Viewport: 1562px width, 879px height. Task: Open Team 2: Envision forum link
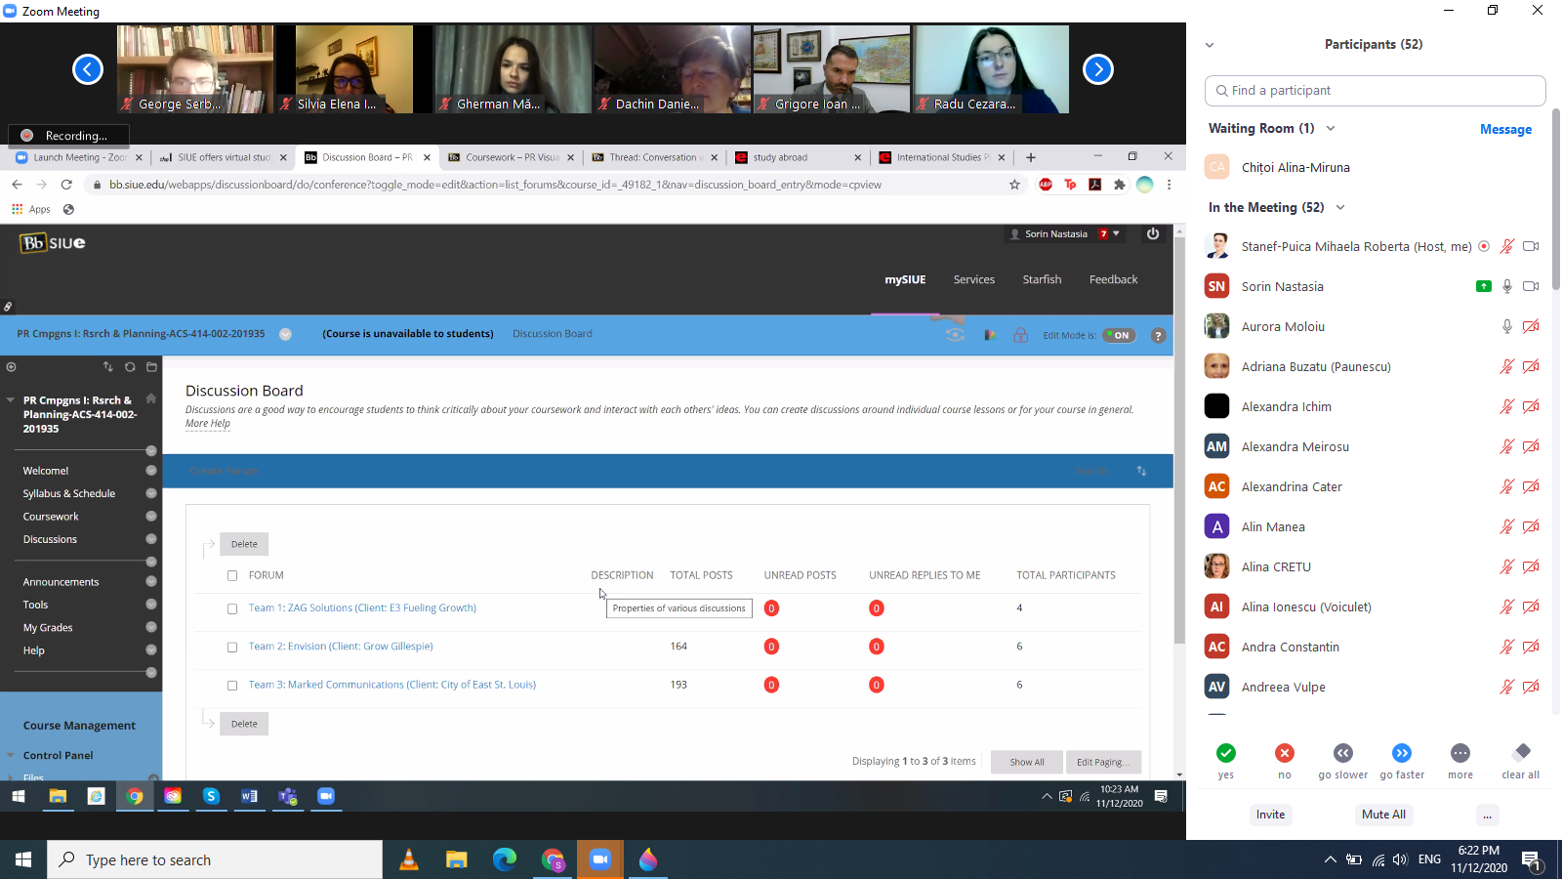(x=341, y=647)
